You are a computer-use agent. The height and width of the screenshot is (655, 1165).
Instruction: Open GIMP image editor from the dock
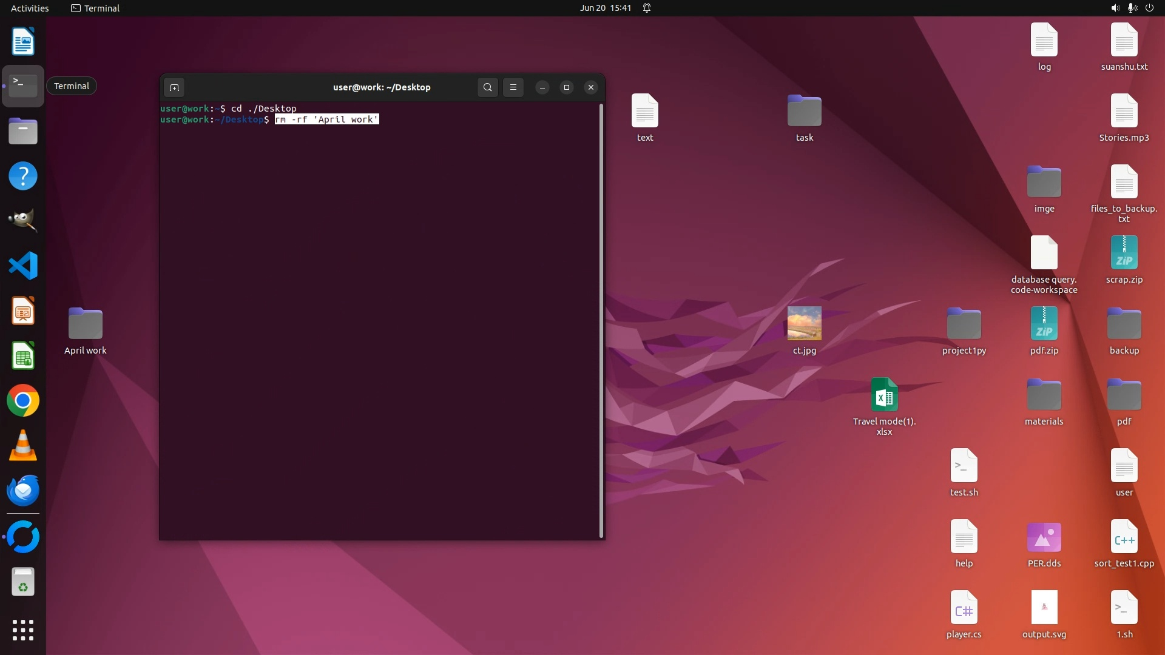point(23,220)
